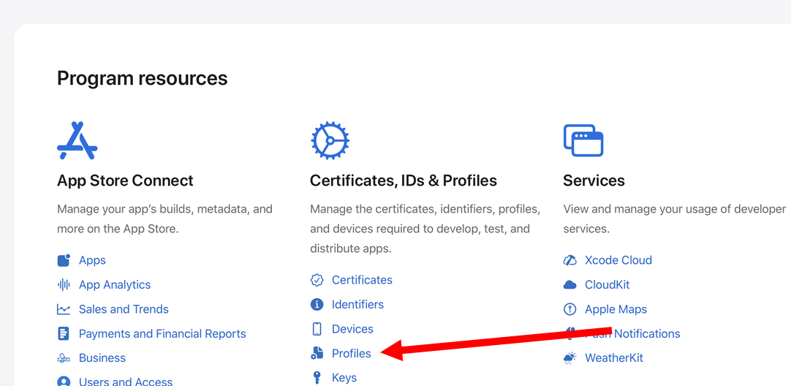The image size is (791, 386).
Task: Open the WeatherKit link
Action: click(x=614, y=357)
